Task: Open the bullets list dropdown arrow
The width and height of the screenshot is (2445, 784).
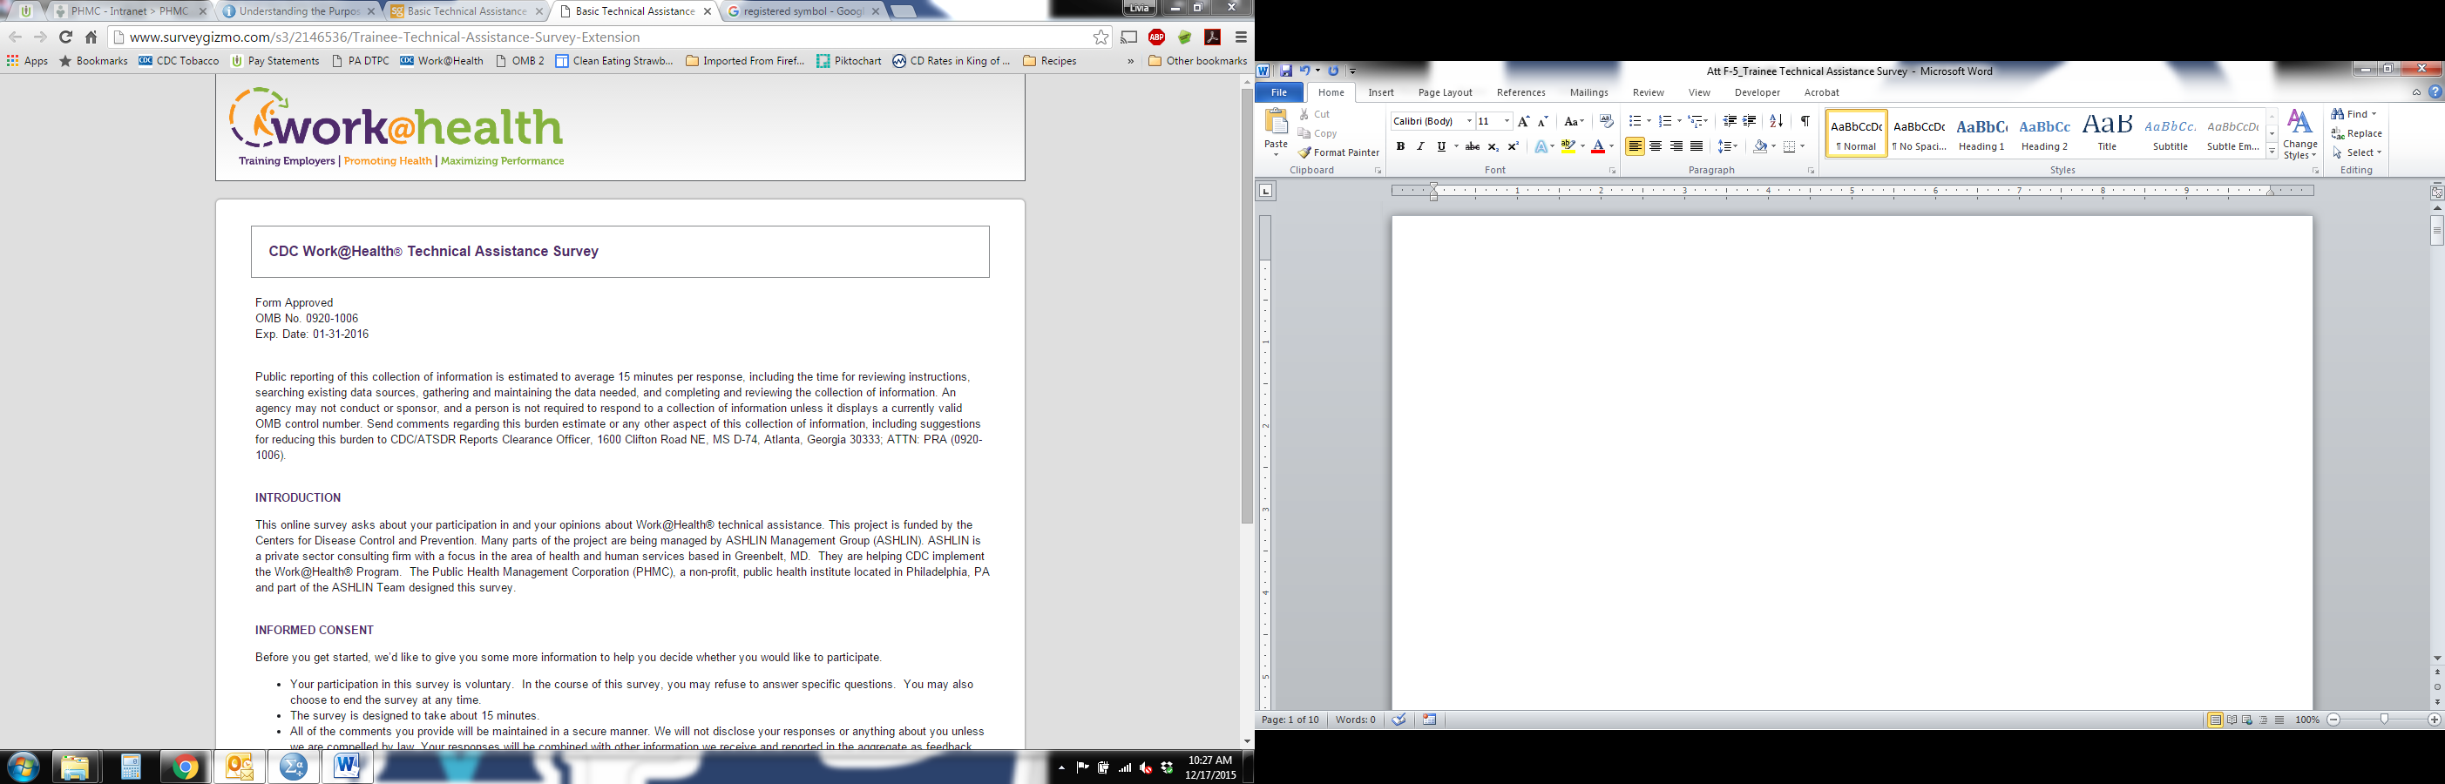Action: coord(1649,121)
